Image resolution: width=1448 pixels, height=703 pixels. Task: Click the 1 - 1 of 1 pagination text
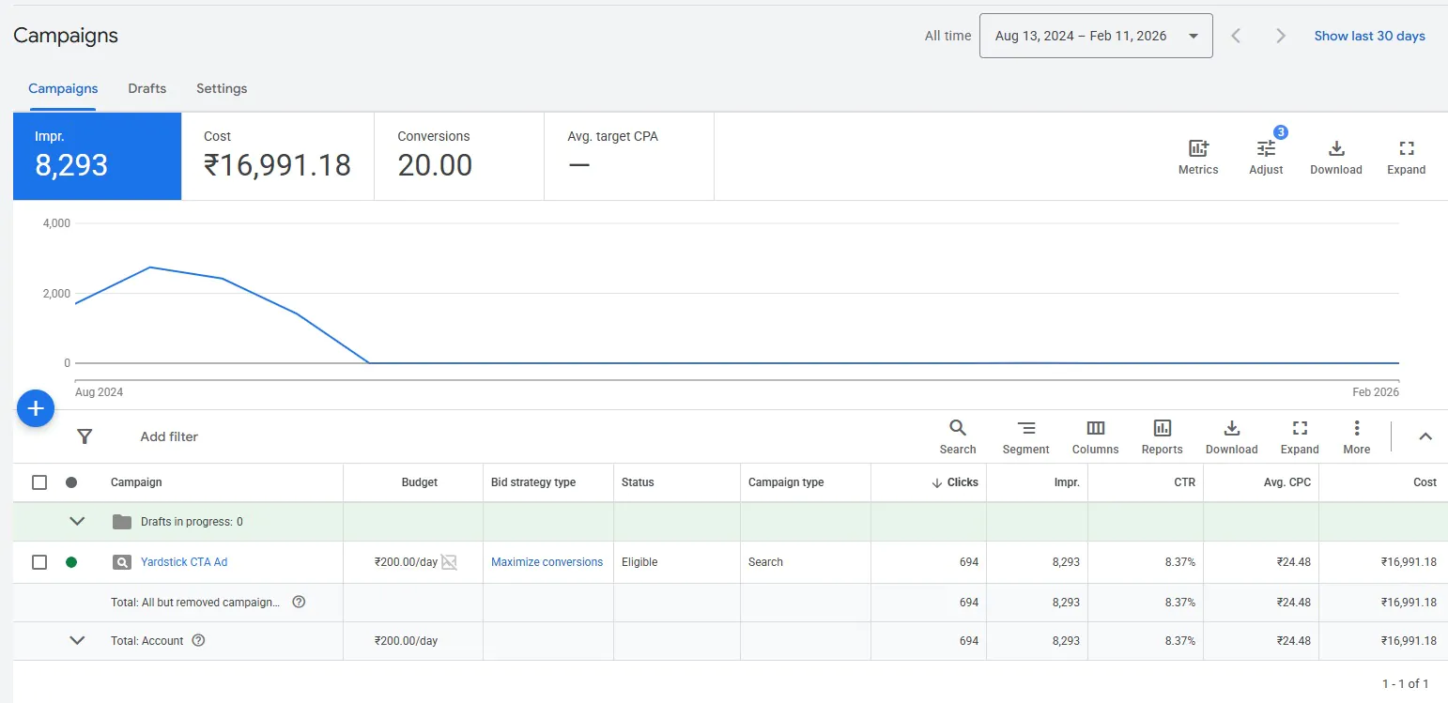[x=1406, y=683]
